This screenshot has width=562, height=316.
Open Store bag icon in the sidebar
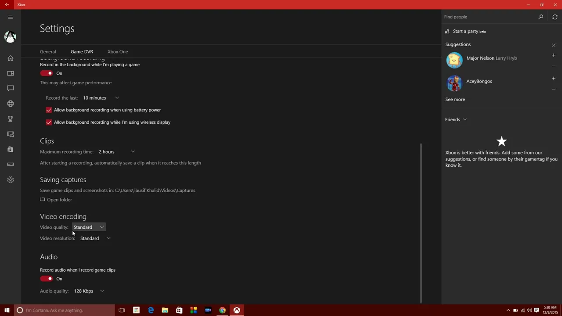tap(11, 149)
